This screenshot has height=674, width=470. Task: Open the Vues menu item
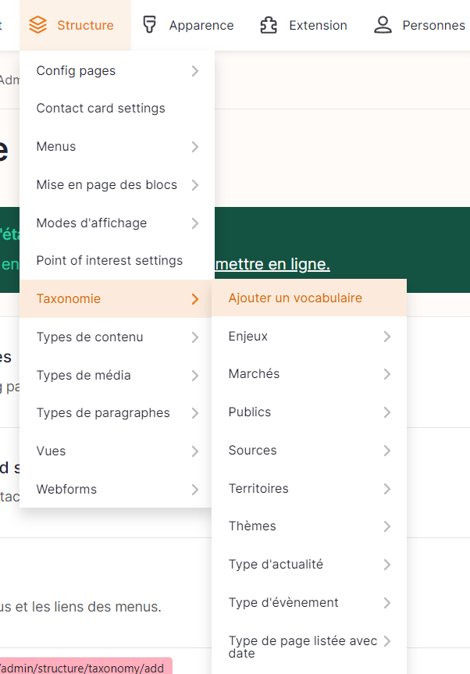coord(51,451)
